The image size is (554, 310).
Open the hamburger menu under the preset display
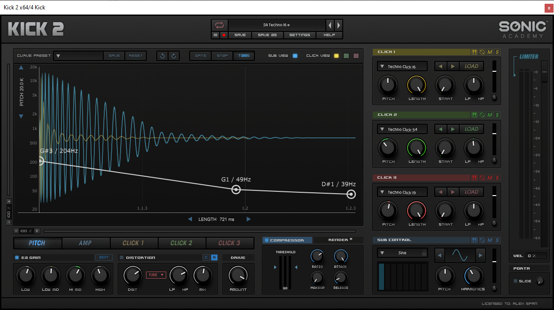[215, 35]
